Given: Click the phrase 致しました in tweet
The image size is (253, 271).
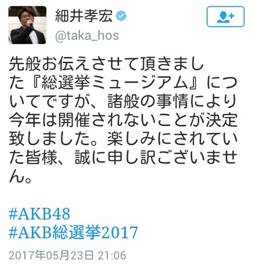Looking at the screenshot, I should point(51,139).
